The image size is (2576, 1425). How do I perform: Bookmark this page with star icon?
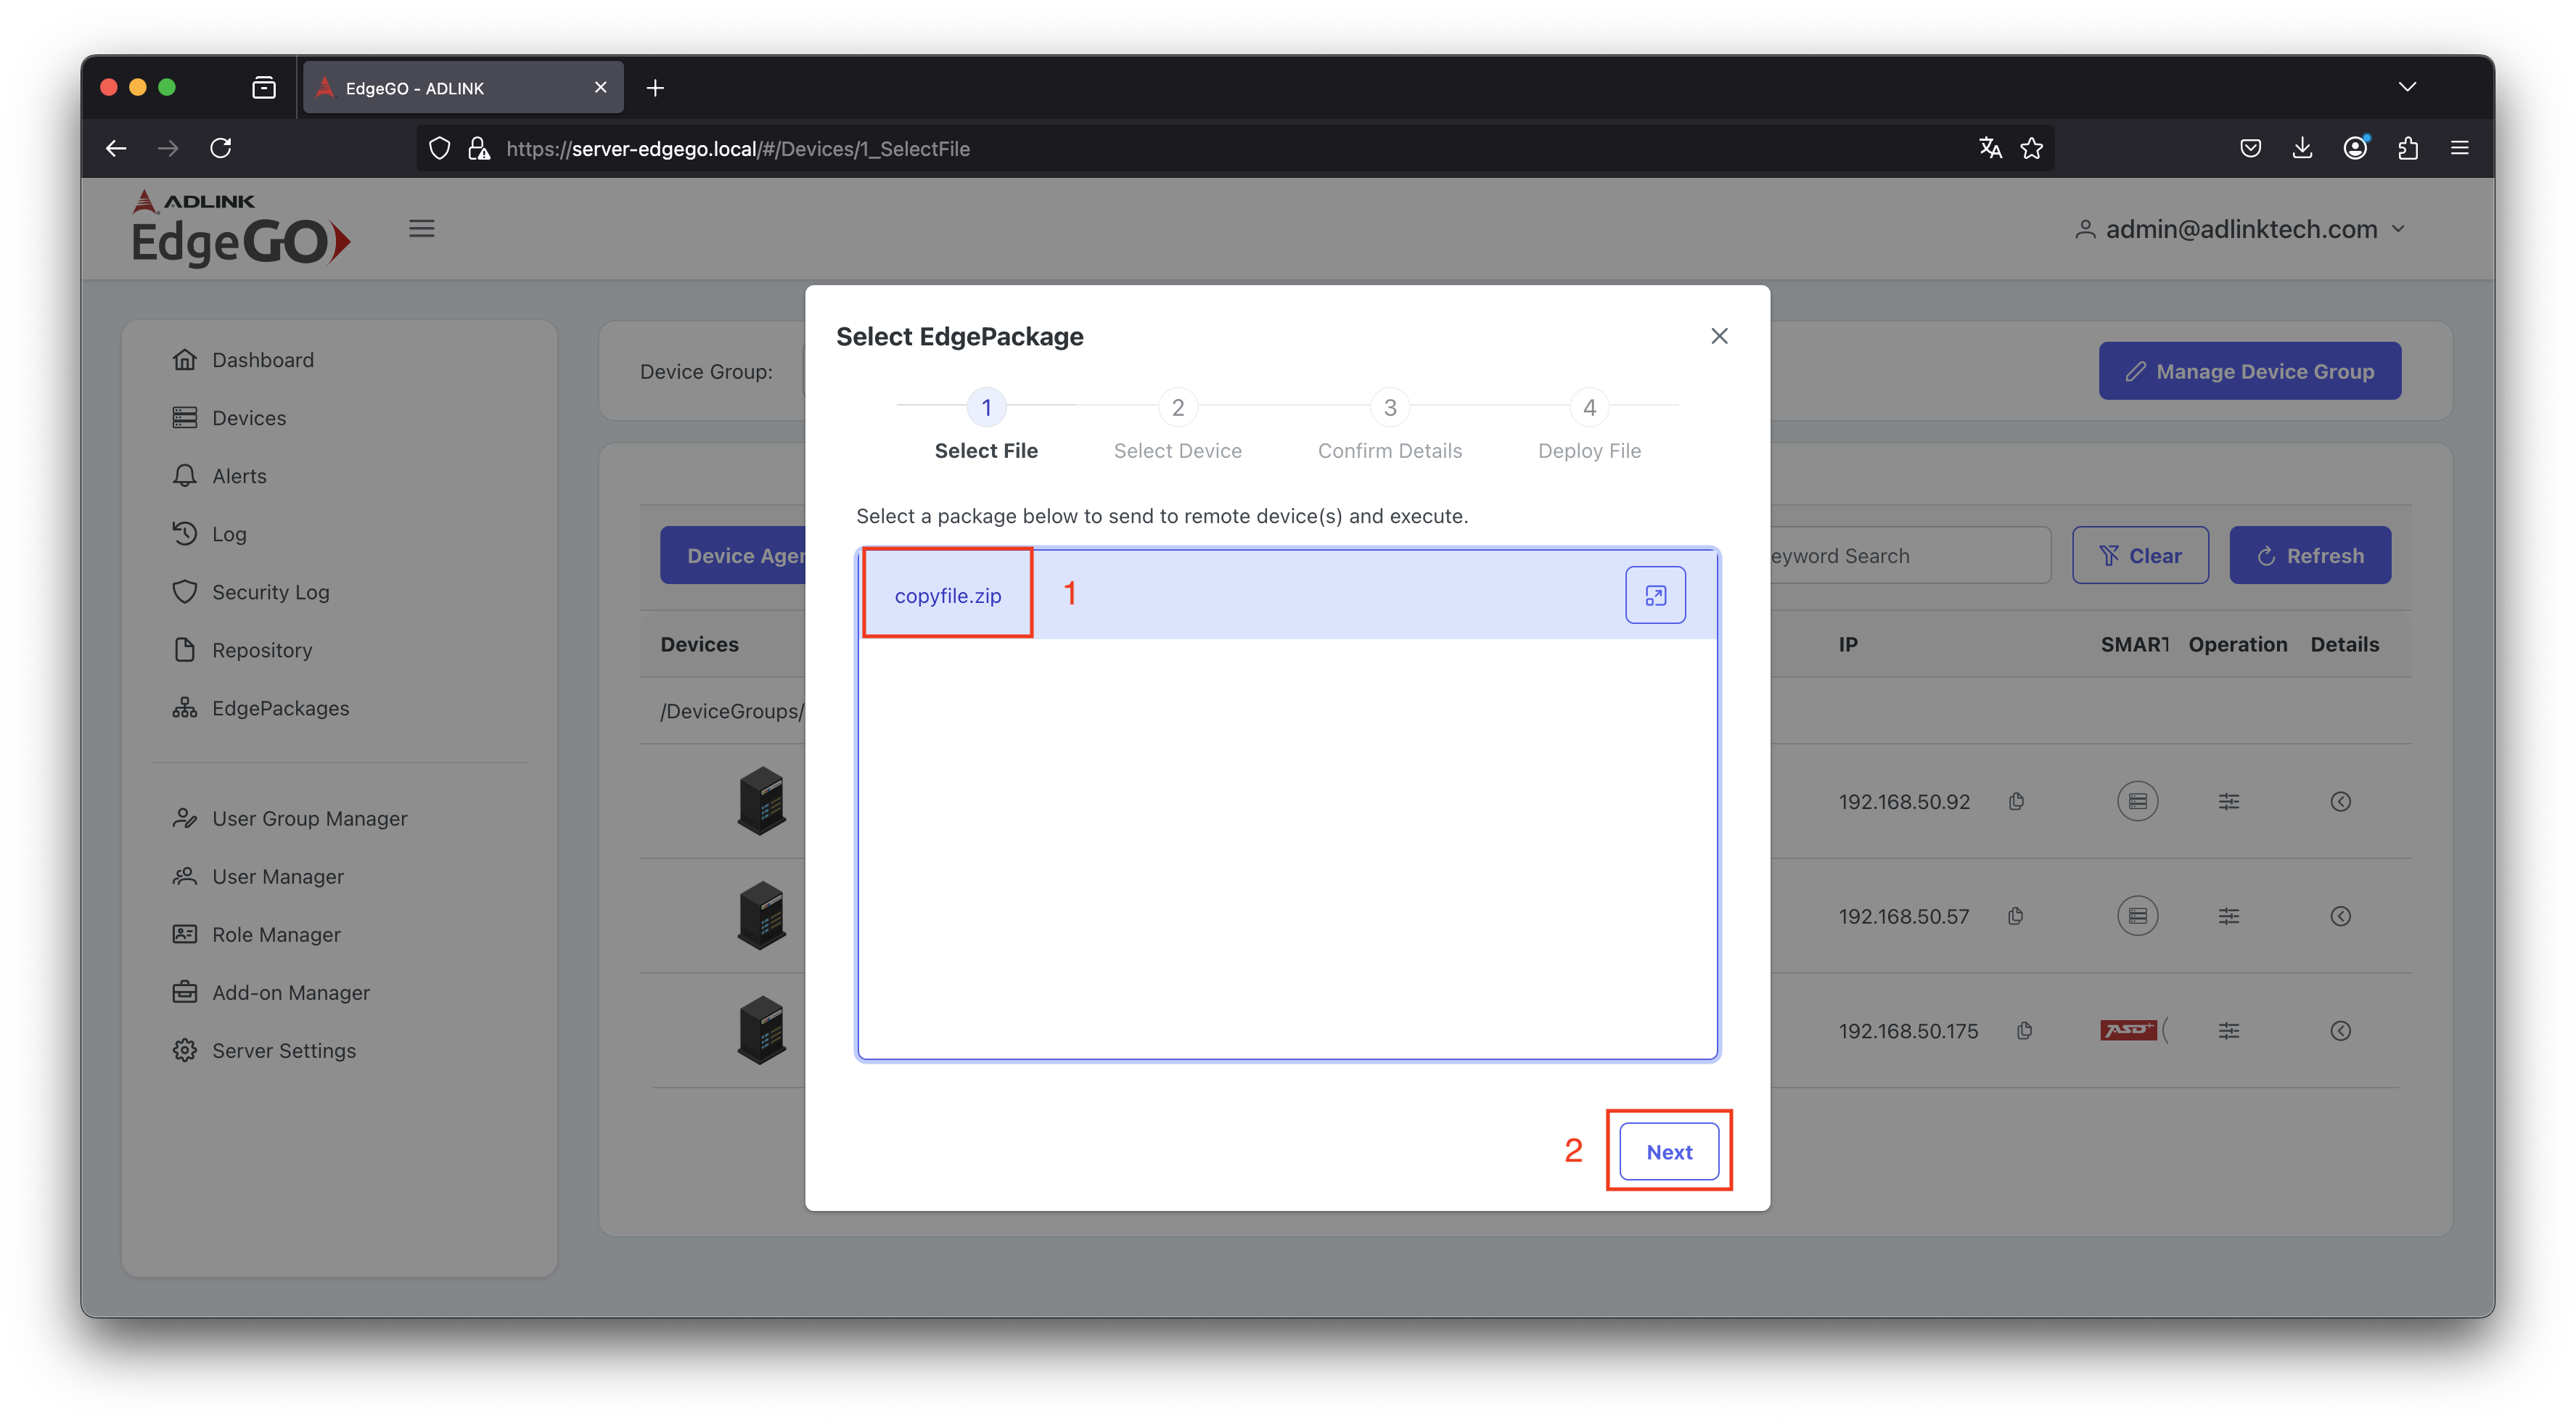(2031, 148)
